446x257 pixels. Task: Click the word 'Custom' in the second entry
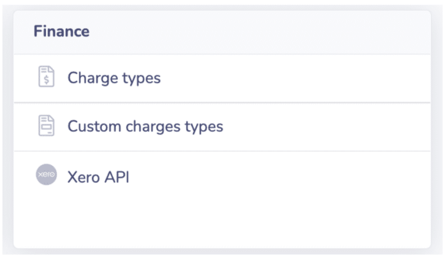(x=94, y=126)
